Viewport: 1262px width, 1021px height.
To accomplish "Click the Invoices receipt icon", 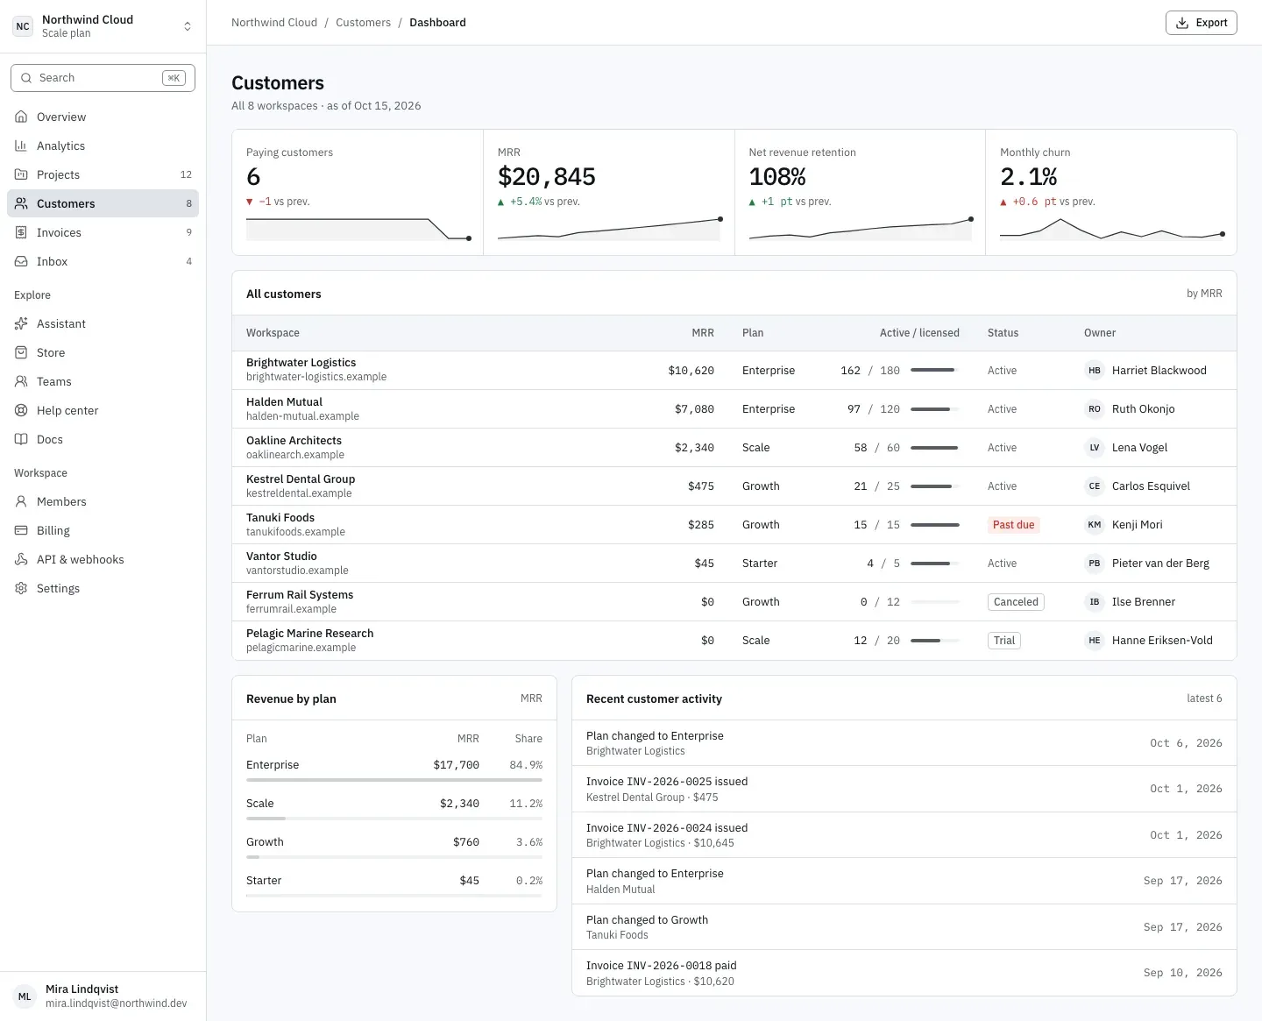I will point(21,232).
